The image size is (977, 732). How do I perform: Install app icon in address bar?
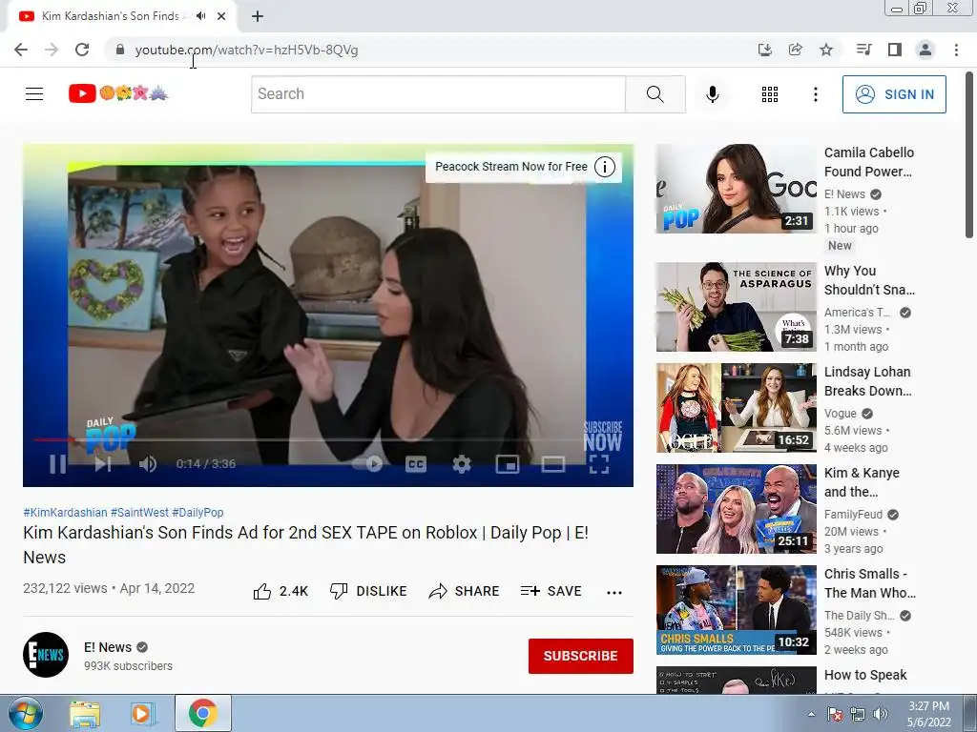point(765,50)
